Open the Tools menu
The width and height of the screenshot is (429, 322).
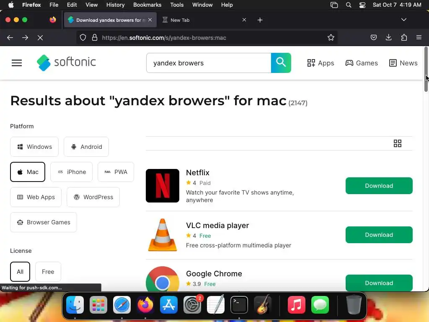point(177,5)
